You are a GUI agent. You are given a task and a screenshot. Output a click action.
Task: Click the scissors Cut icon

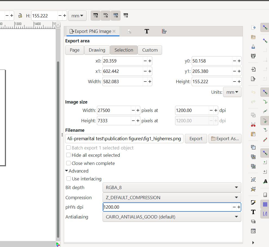coord(253,125)
